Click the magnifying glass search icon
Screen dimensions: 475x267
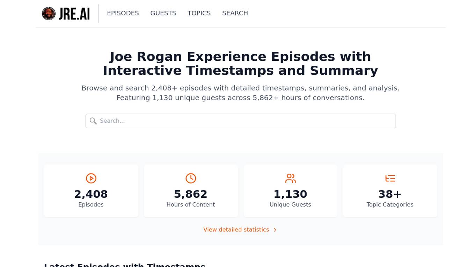(93, 121)
